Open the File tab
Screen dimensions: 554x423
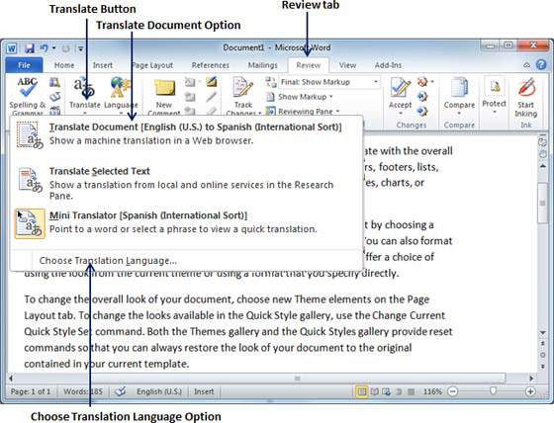click(24, 65)
